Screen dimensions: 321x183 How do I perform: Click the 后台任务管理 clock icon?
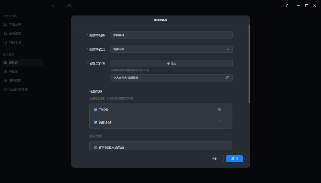point(5,89)
